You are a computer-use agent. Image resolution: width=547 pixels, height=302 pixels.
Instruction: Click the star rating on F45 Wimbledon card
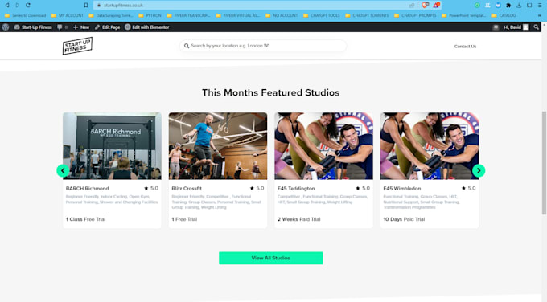468,188
